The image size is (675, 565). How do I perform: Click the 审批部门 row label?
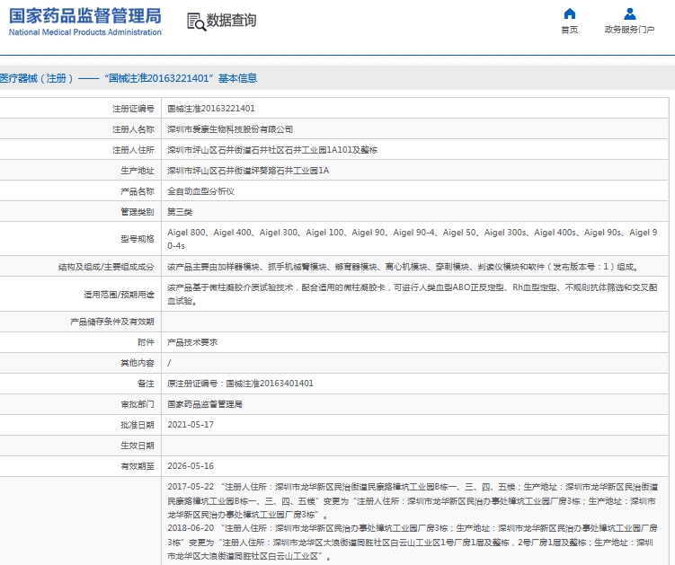point(138,404)
